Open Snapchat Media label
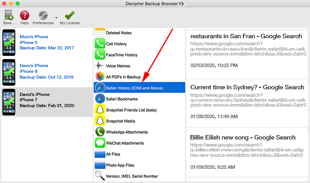The width and height of the screenshot is (310, 183). [120, 121]
